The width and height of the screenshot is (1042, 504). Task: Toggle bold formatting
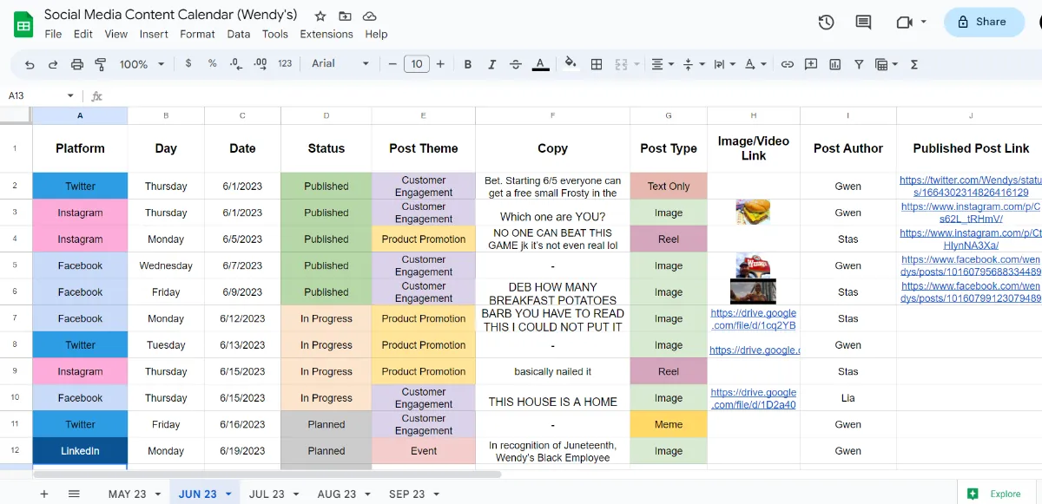467,63
